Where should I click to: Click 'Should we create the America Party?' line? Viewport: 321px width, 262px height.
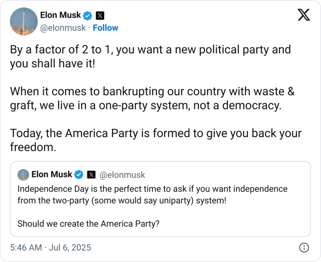[x=88, y=224]
